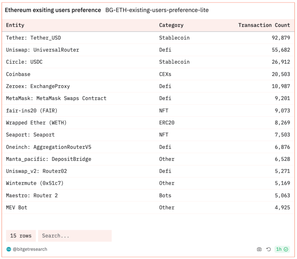This screenshot has width=297, height=259.
Task: Select the Uniswap: UniversalRouter entity cell
Action: click(42, 50)
